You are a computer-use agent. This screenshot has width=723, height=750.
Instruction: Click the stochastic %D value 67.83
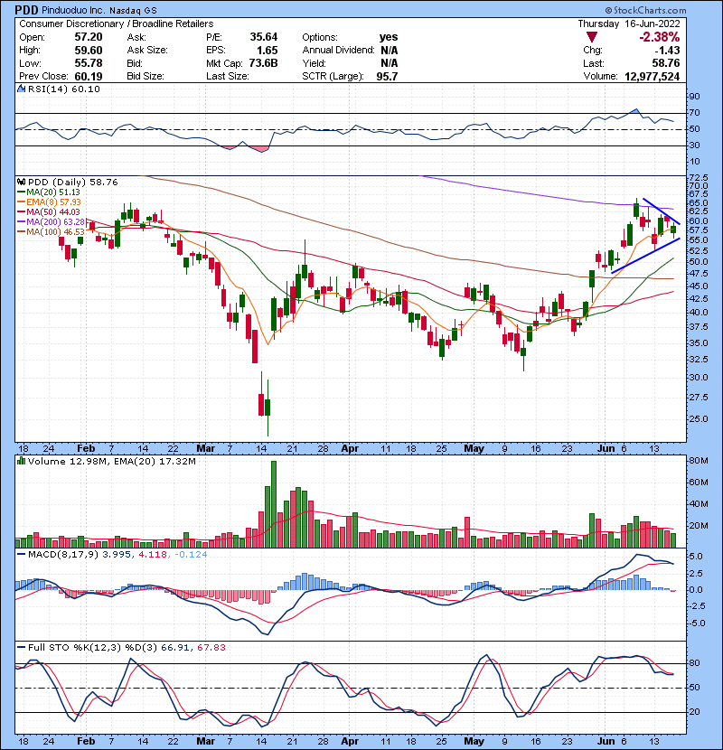click(x=211, y=648)
